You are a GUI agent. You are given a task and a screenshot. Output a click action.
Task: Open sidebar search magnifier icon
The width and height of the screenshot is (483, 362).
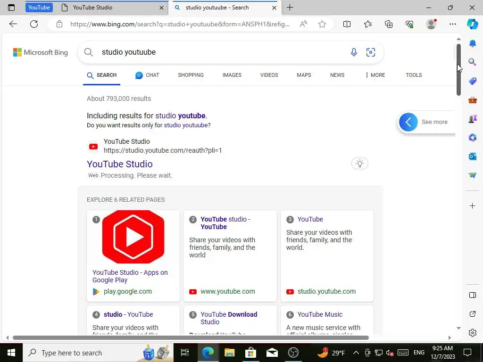(473, 62)
